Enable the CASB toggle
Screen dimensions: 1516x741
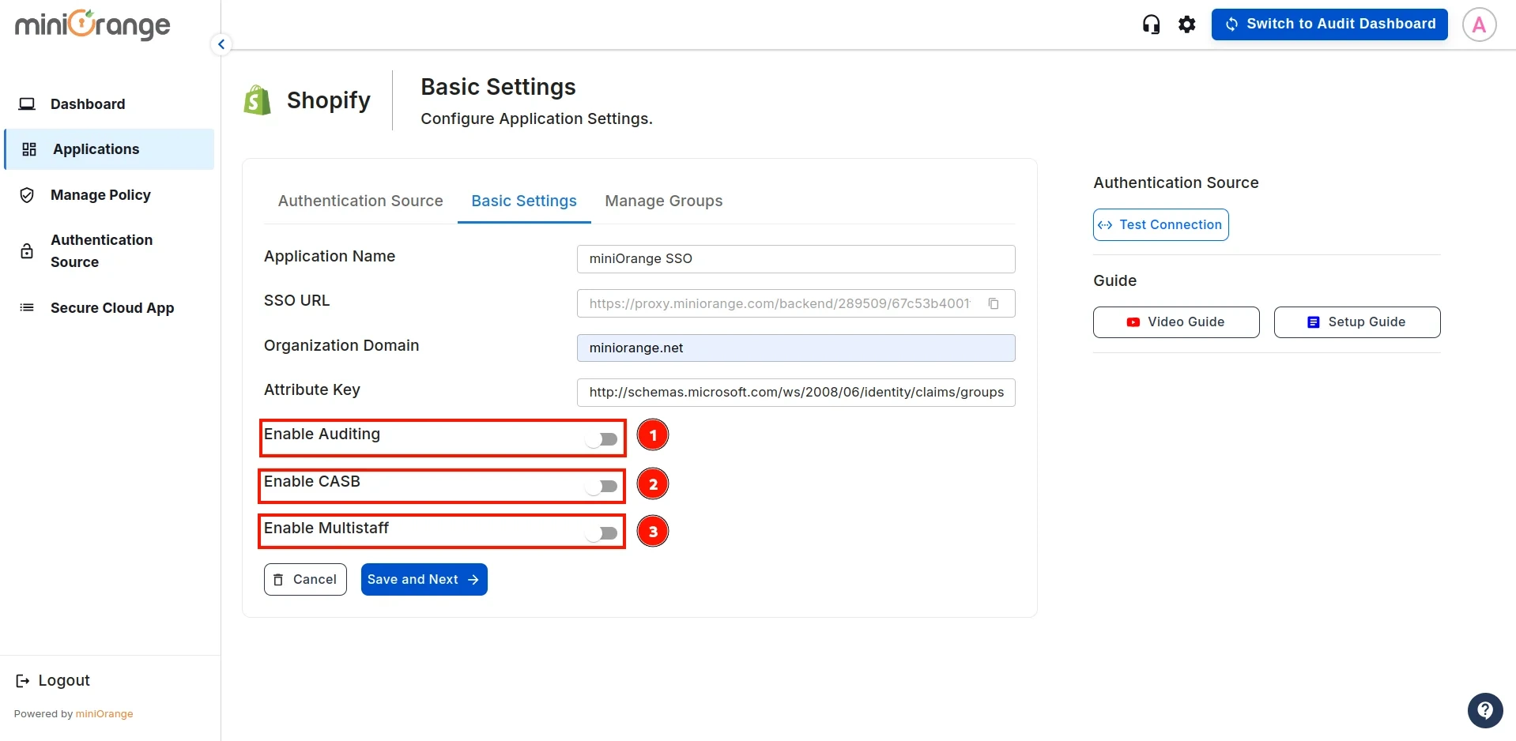[602, 487]
